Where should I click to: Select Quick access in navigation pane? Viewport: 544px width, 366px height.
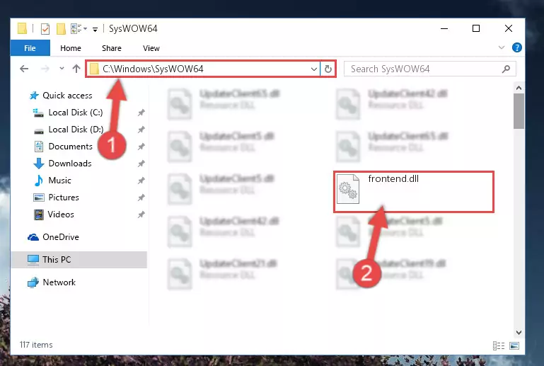click(67, 96)
